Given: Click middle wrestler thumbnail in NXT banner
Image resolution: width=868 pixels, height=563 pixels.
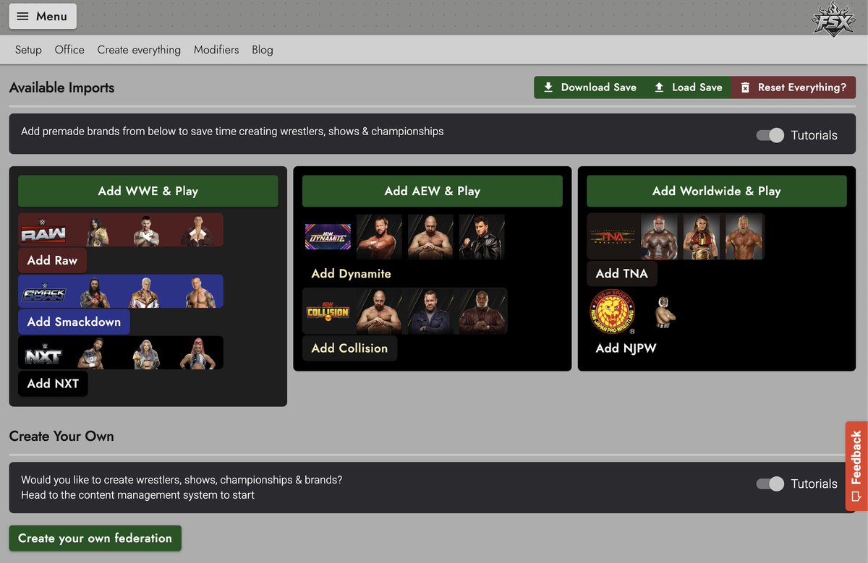Looking at the screenshot, I should (x=147, y=353).
